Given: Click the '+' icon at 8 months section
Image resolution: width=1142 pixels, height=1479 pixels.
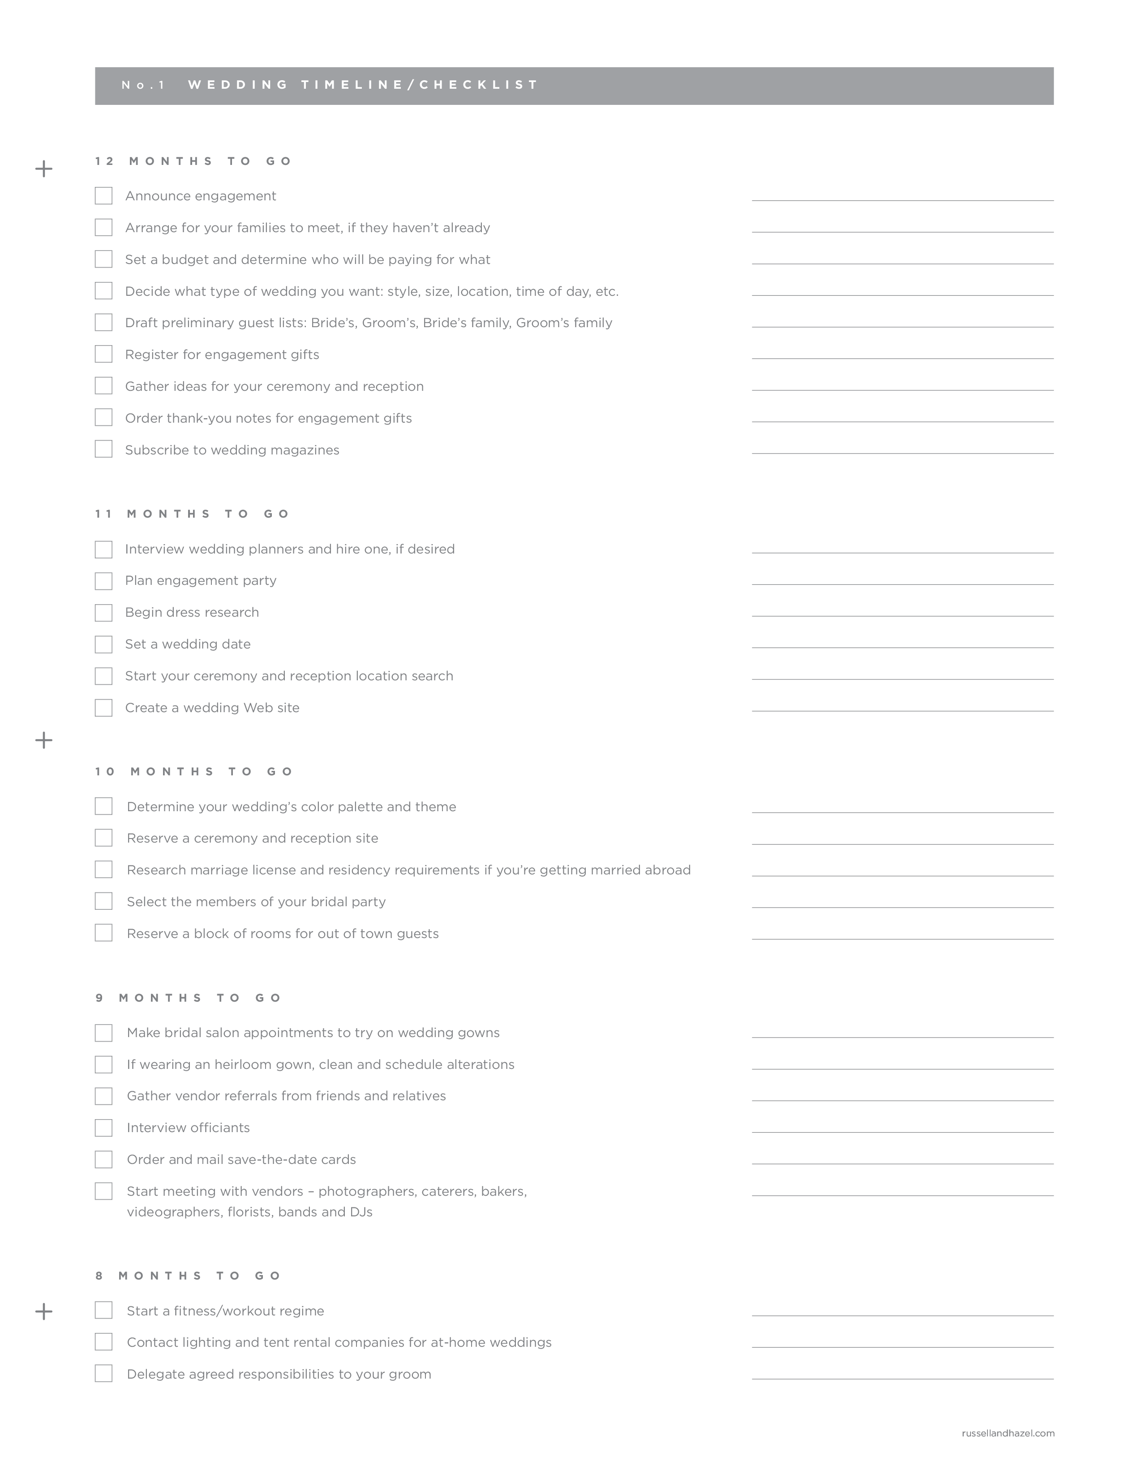Looking at the screenshot, I should coord(44,1310).
